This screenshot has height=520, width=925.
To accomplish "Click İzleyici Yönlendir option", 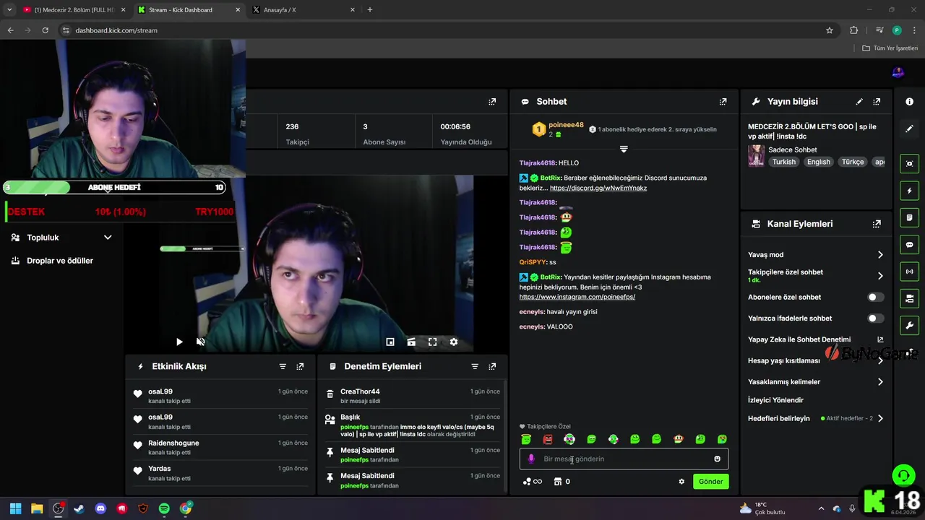I will pos(775,400).
